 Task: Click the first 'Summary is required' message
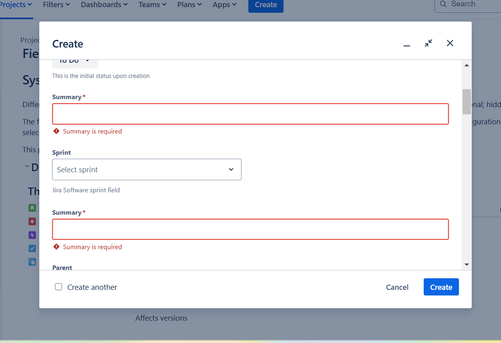(92, 132)
